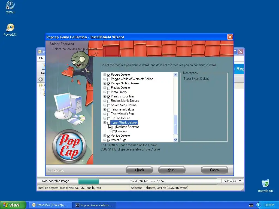Viewport: 279px width, 209px height.
Task: Click the taskbar tray expand arrow icon
Action: tap(259, 205)
